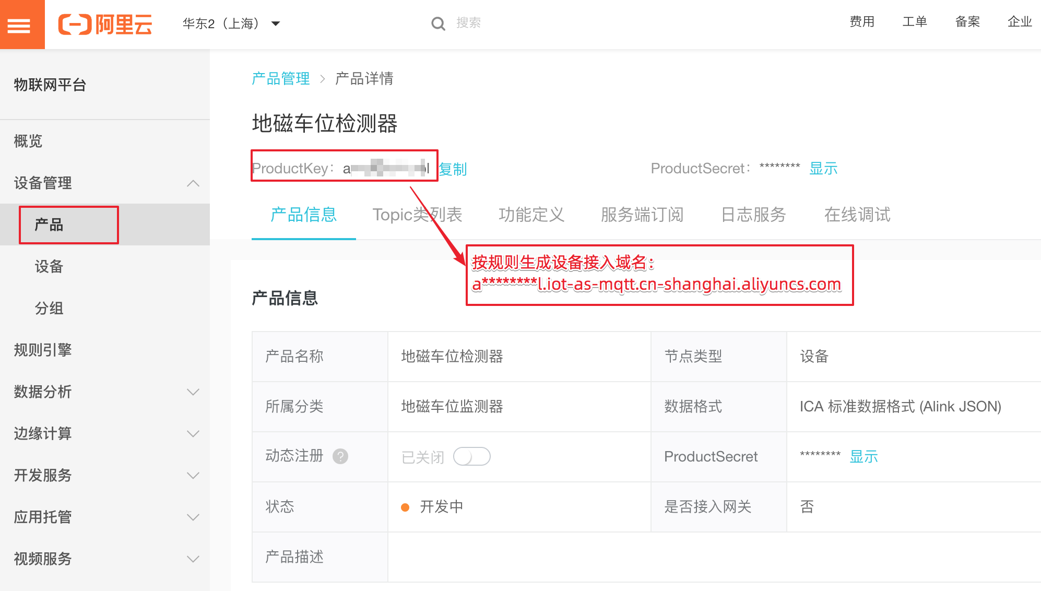Click the Aliyun logo
This screenshot has width=1041, height=591.
coord(105,24)
